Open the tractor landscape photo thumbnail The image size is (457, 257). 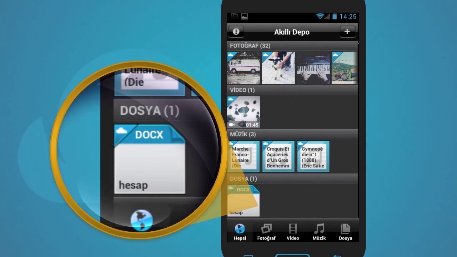click(345, 68)
